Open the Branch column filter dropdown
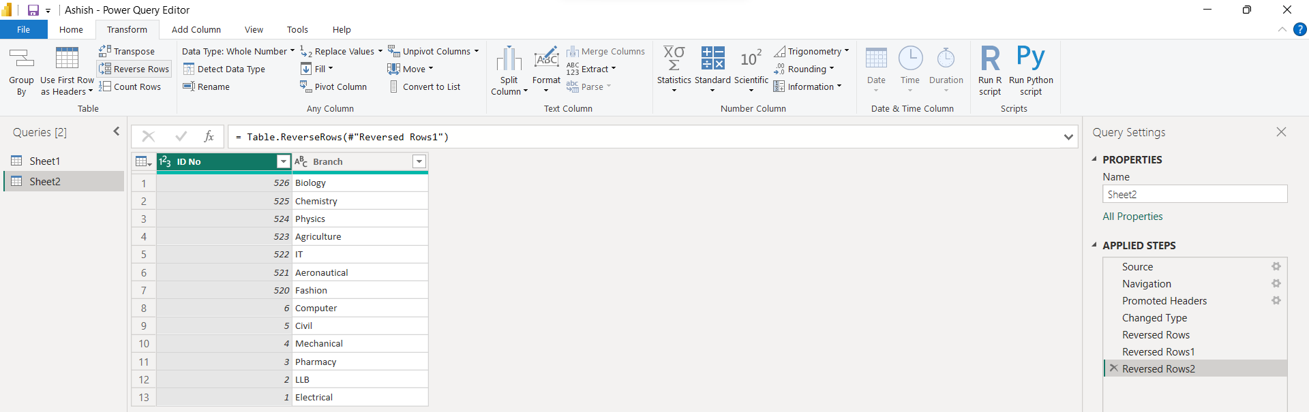This screenshot has width=1309, height=412. 419,161
